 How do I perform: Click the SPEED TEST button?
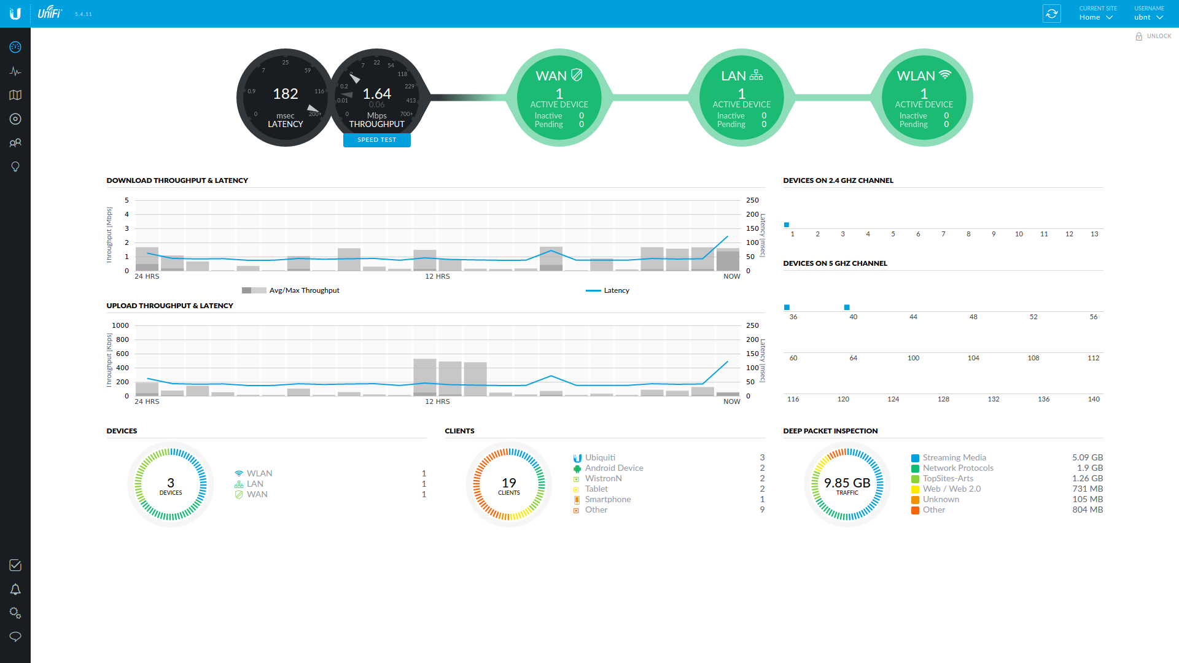pyautogui.click(x=376, y=139)
